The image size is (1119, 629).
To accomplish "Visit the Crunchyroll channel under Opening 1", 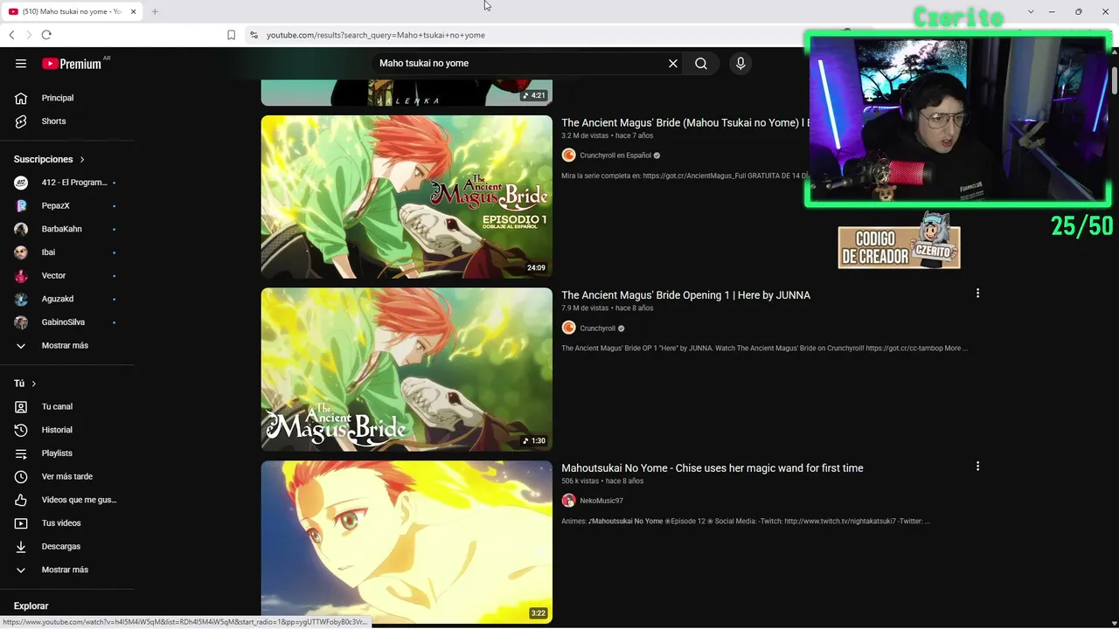I will point(598,328).
